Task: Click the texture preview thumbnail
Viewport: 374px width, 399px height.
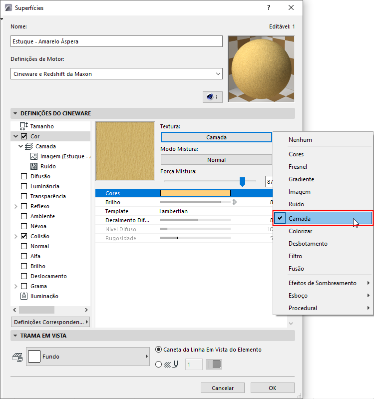Action: click(x=125, y=151)
